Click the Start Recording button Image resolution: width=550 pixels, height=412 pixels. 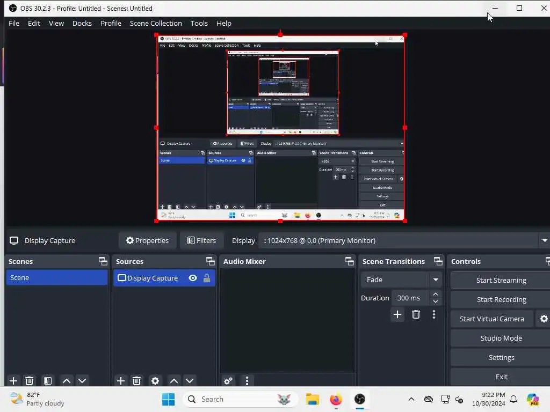point(501,299)
